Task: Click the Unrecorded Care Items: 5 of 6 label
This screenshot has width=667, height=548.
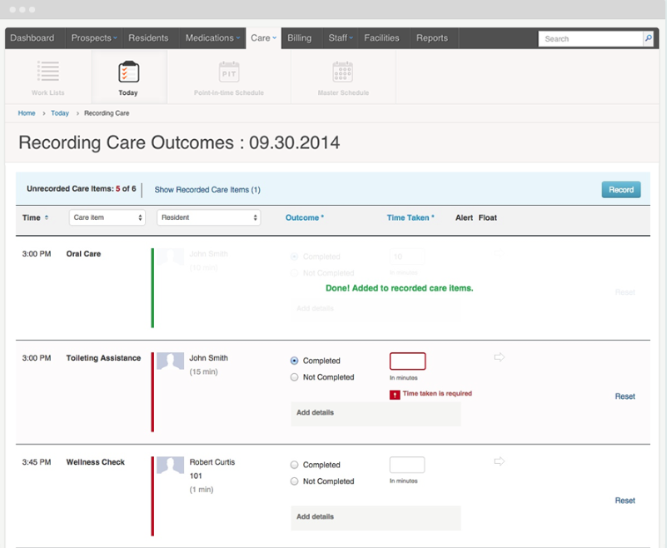Action: click(82, 189)
